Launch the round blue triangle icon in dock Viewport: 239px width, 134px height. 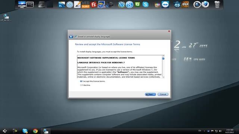click(x=69, y=5)
